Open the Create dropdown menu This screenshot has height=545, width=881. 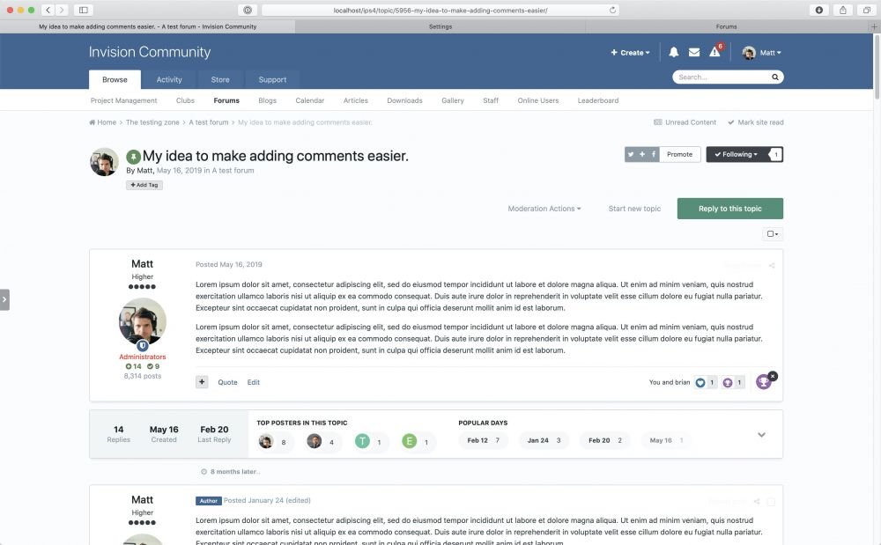pos(631,53)
